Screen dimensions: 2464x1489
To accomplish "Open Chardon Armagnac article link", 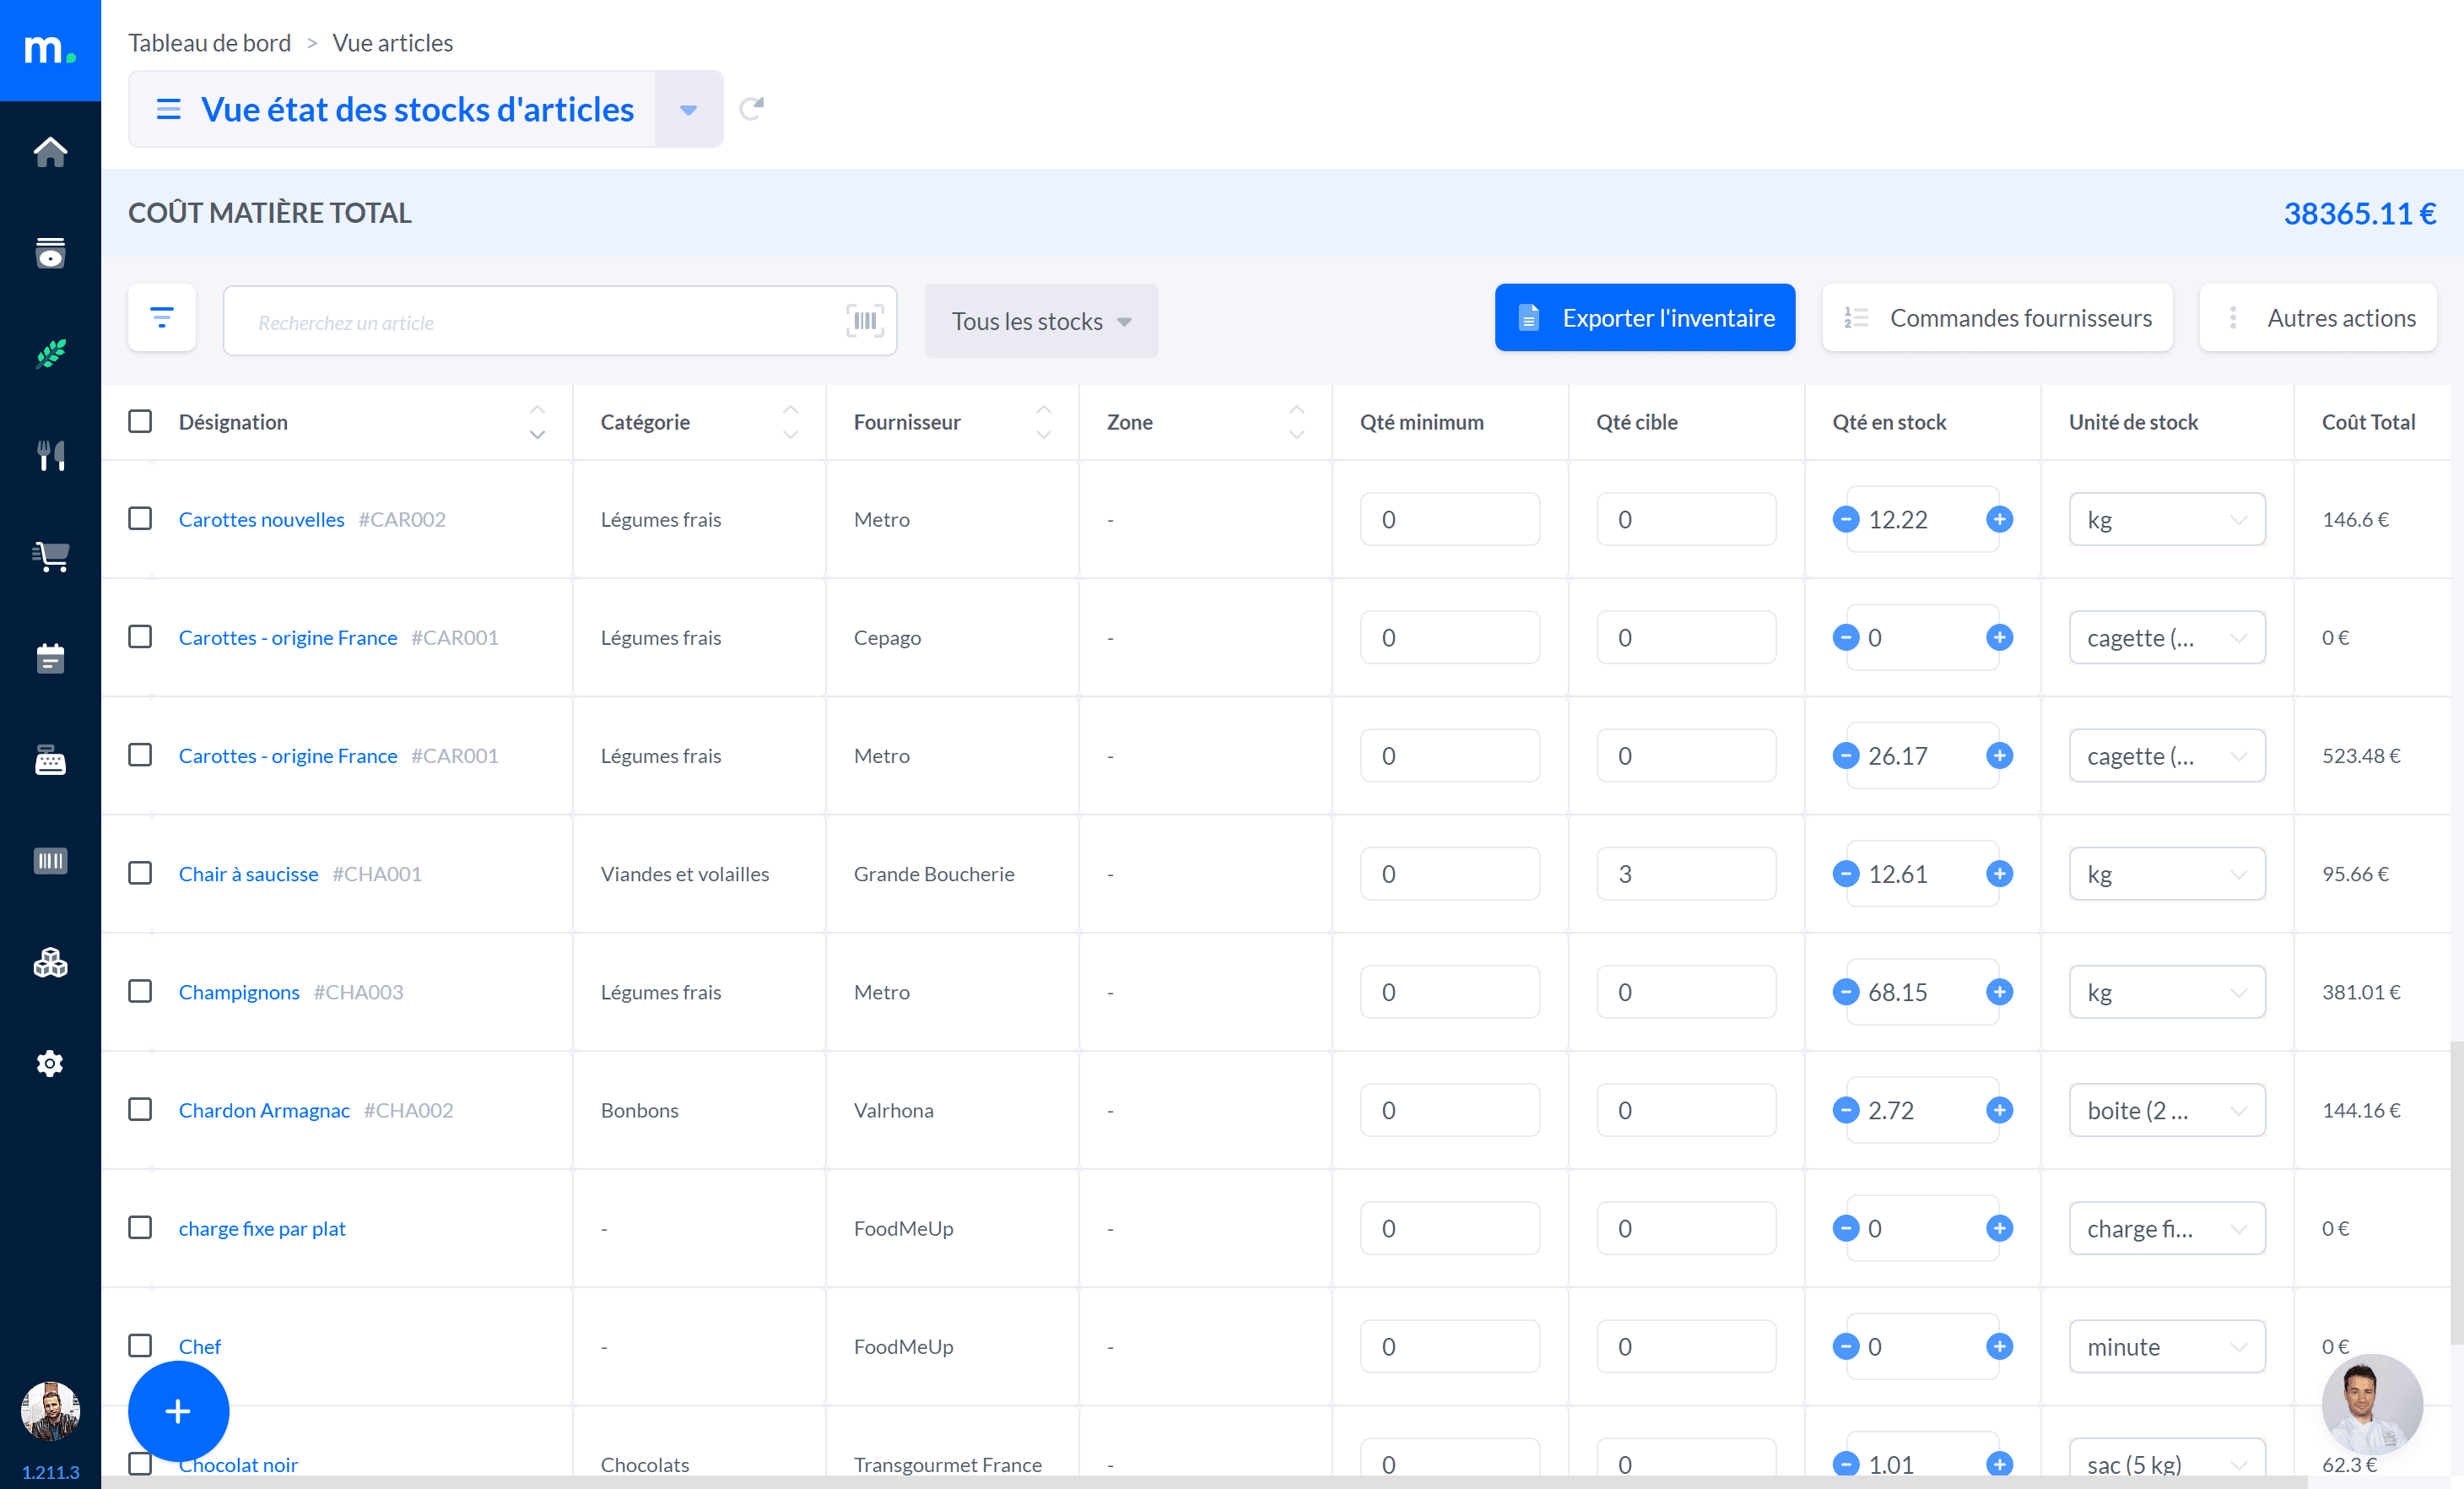I will coord(264,1110).
